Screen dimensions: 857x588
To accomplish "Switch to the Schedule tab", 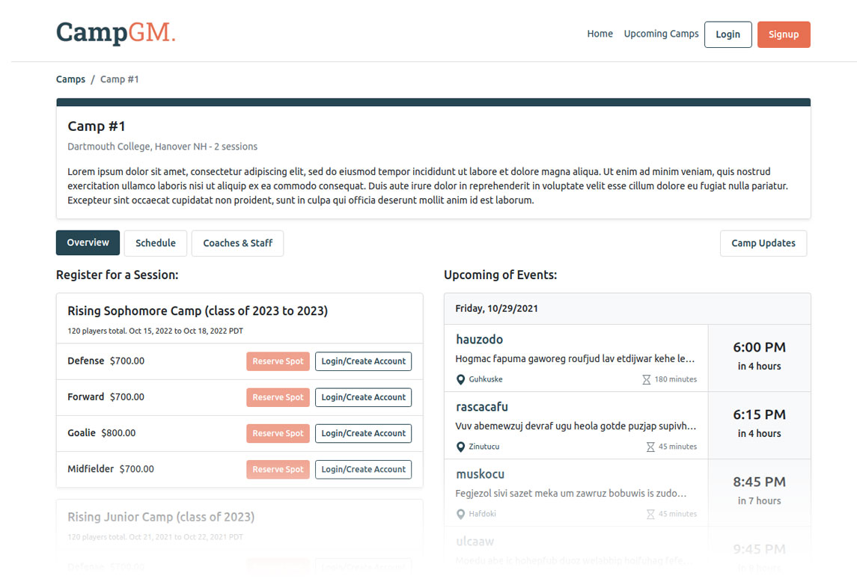I will point(156,243).
